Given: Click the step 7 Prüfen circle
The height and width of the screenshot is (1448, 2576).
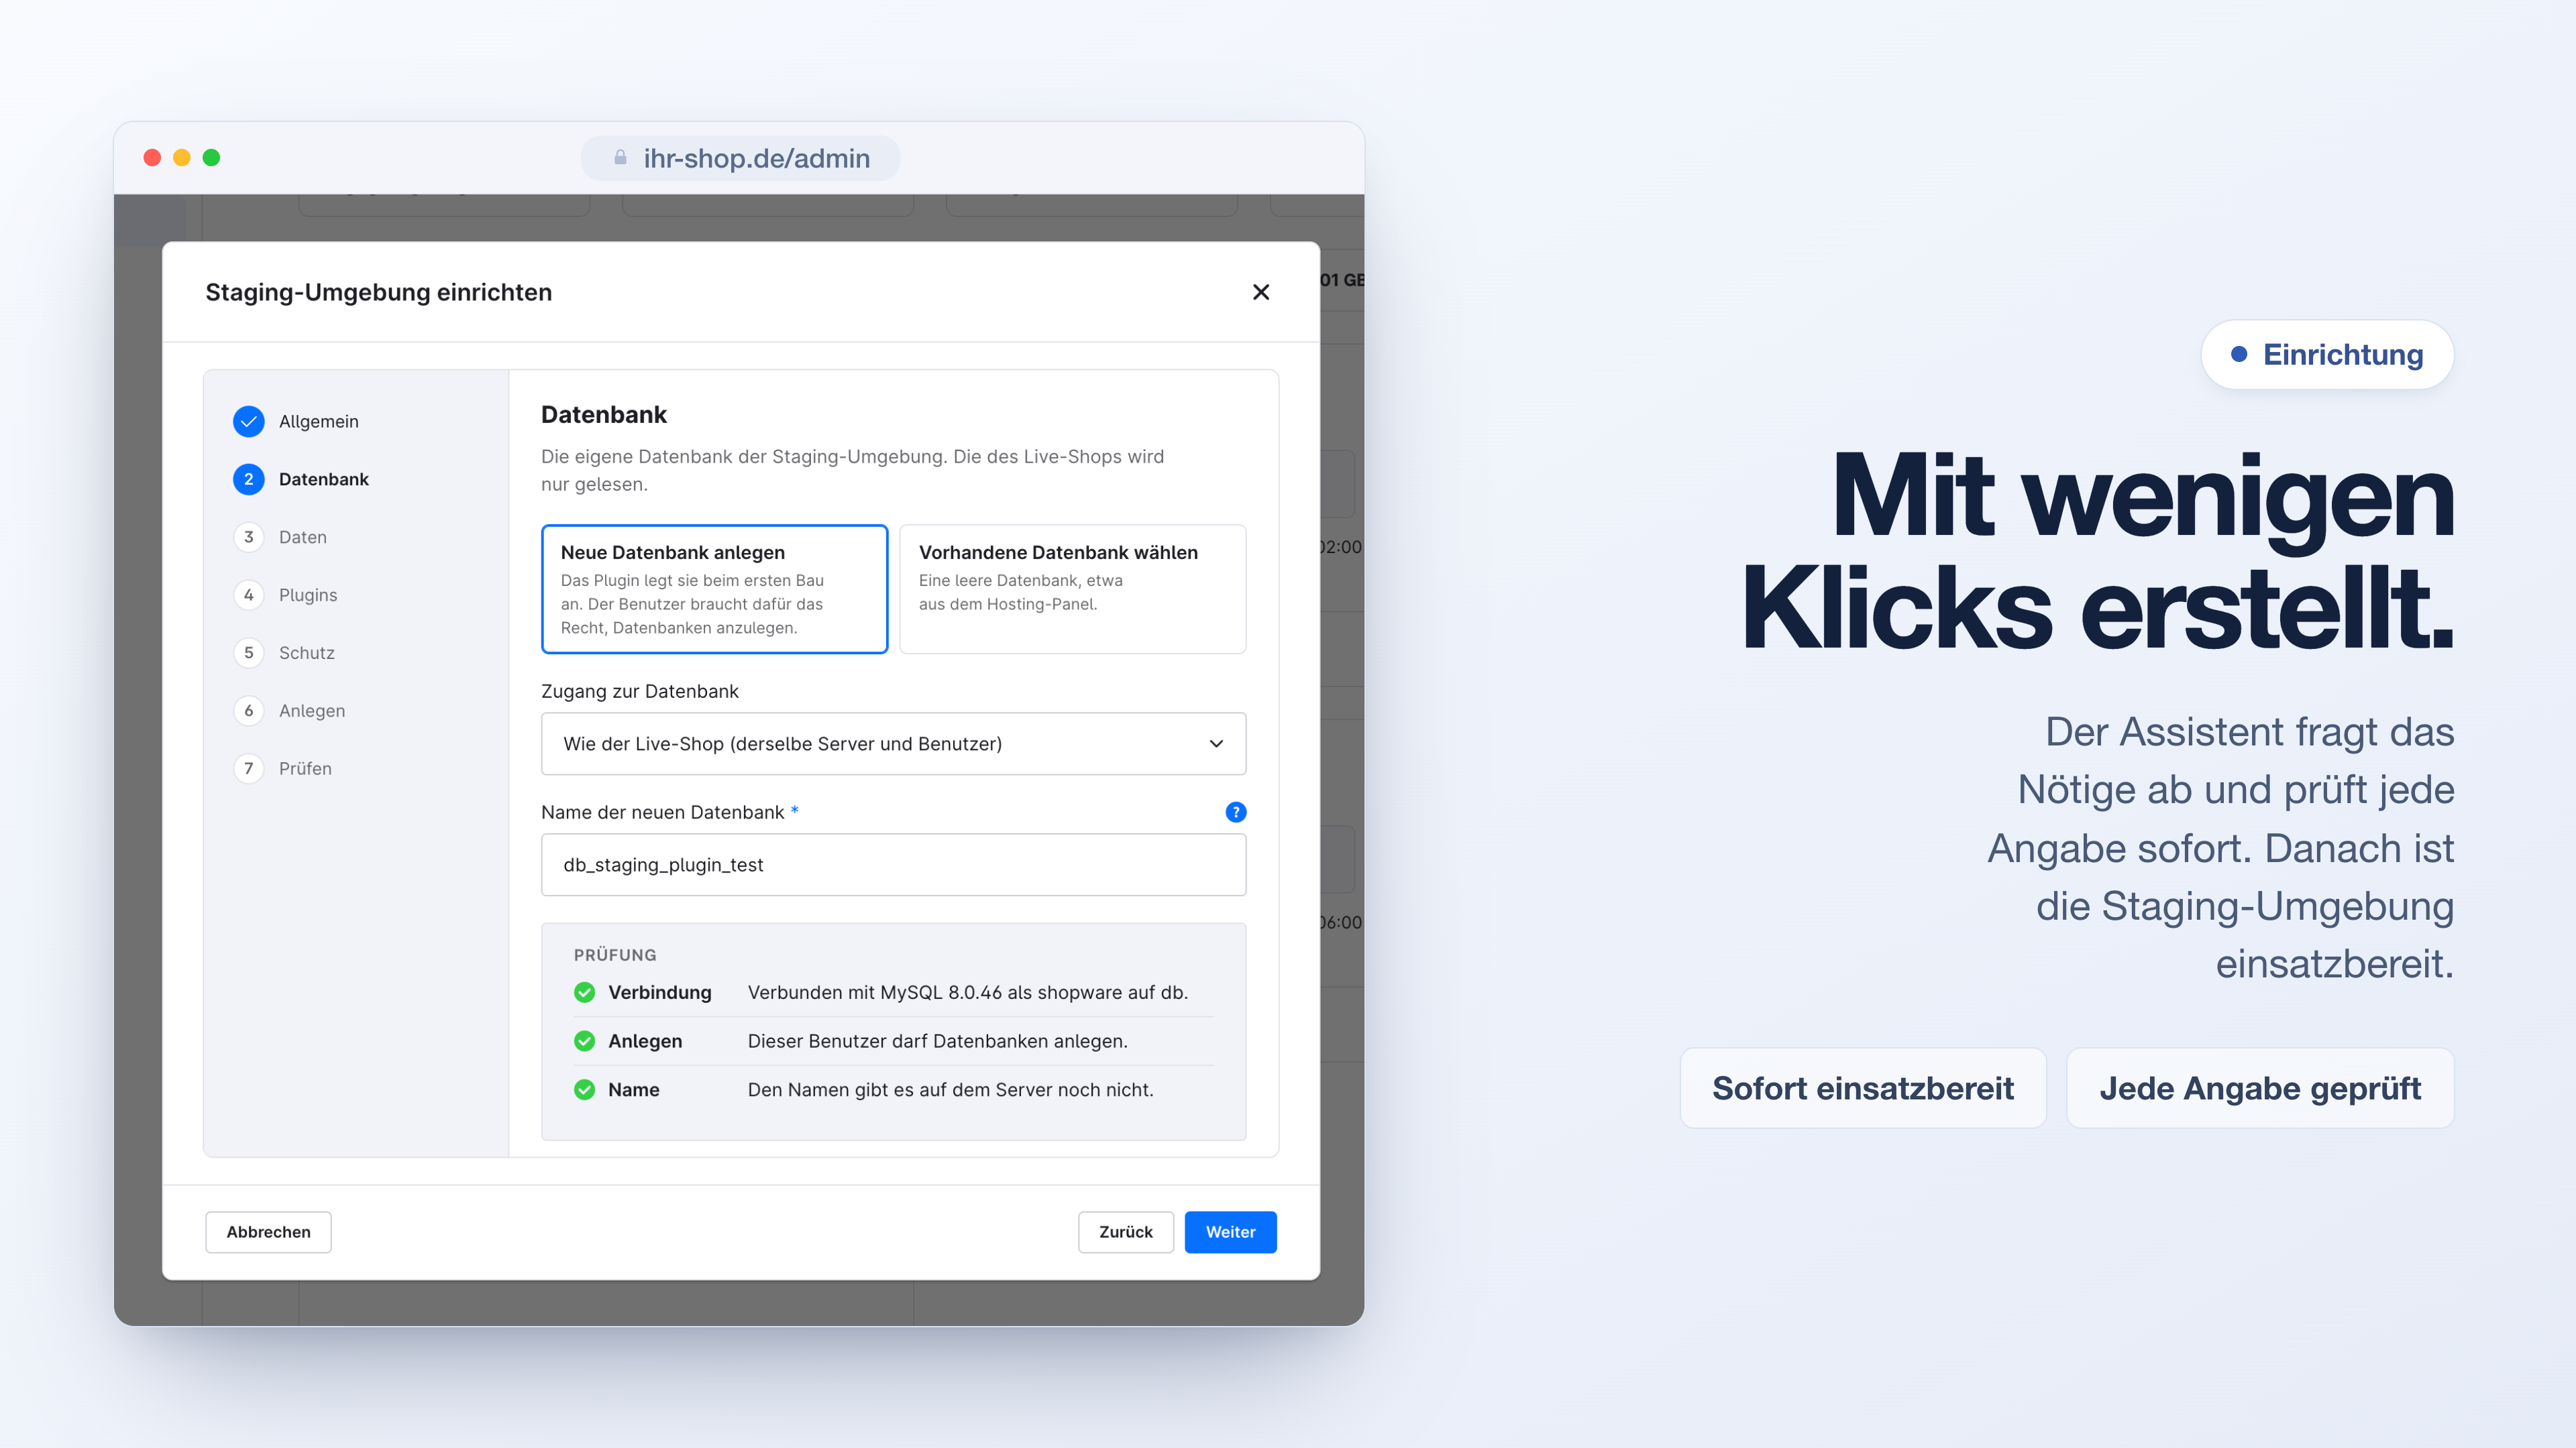Looking at the screenshot, I should pos(249,768).
